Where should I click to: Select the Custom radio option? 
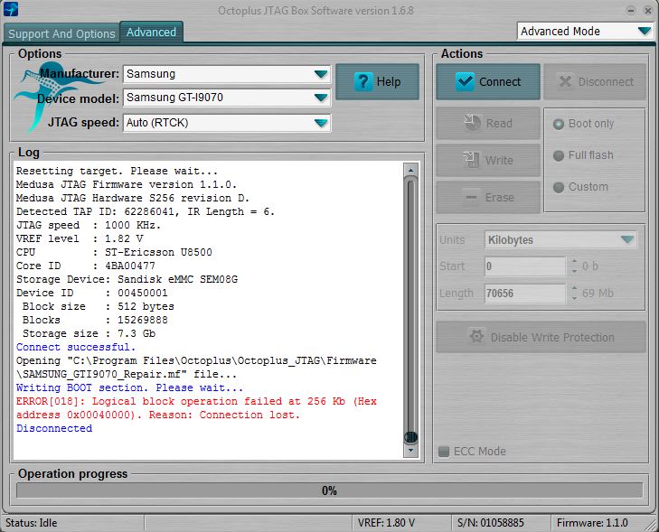558,187
